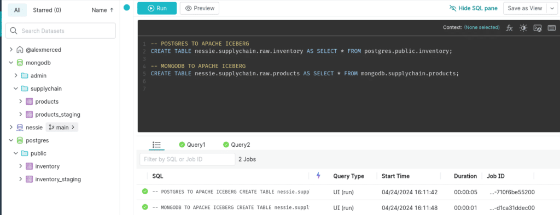Collapse the supplychain folder
This screenshot has height=215, width=560.
[x=16, y=88]
